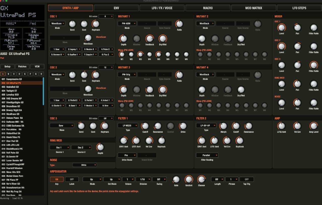Viewport: 322px width, 205px height.
Task: Click the Amp Level knob
Action: (x=313, y=126)
